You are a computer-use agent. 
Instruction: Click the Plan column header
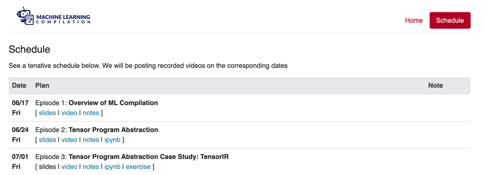42,86
